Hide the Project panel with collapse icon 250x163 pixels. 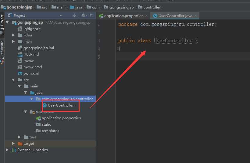[91, 15]
